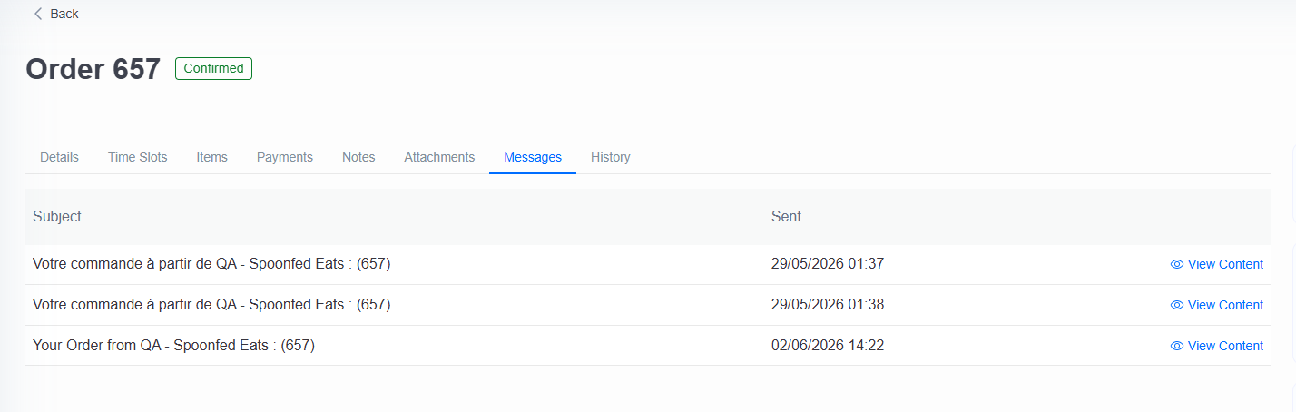Select the 'Your Order from QA' subject
This screenshot has height=412, width=1296.
tap(173, 346)
